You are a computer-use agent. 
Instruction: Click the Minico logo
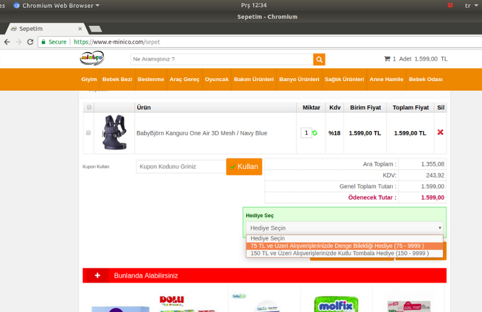[x=92, y=58]
